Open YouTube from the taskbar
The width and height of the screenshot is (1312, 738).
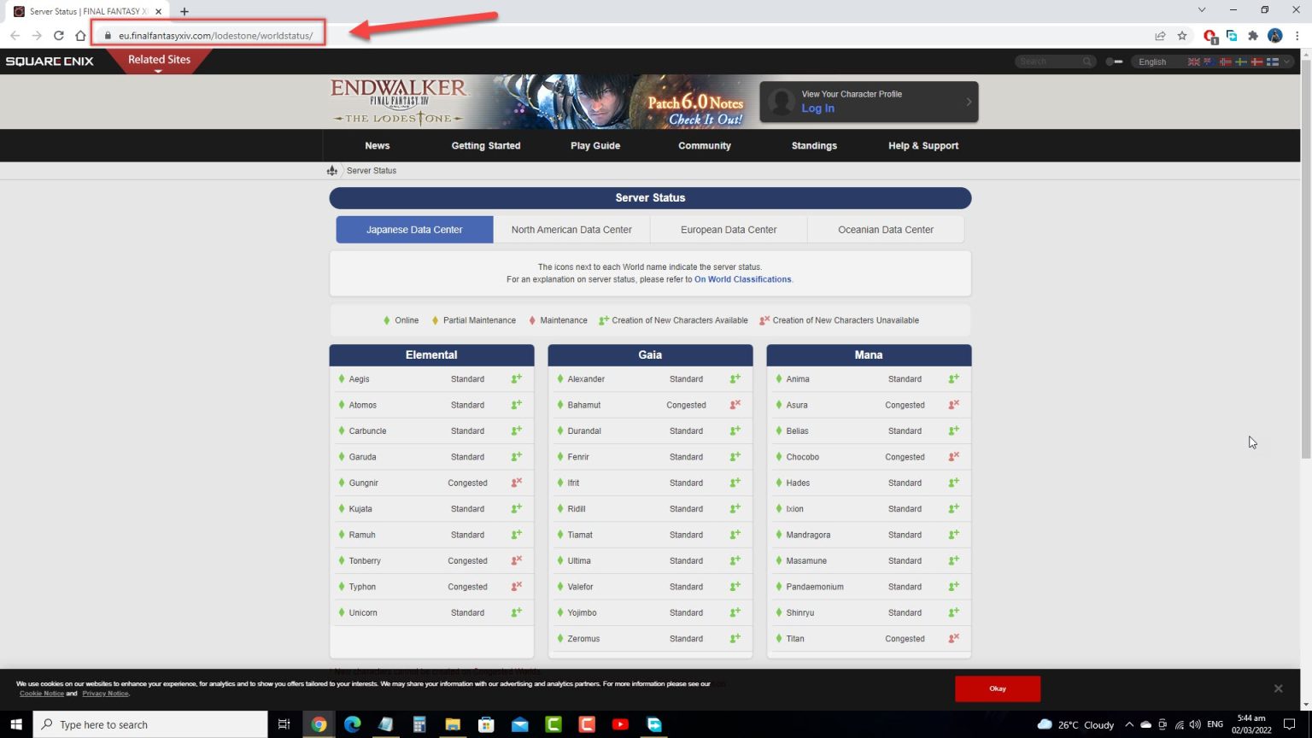coord(621,724)
